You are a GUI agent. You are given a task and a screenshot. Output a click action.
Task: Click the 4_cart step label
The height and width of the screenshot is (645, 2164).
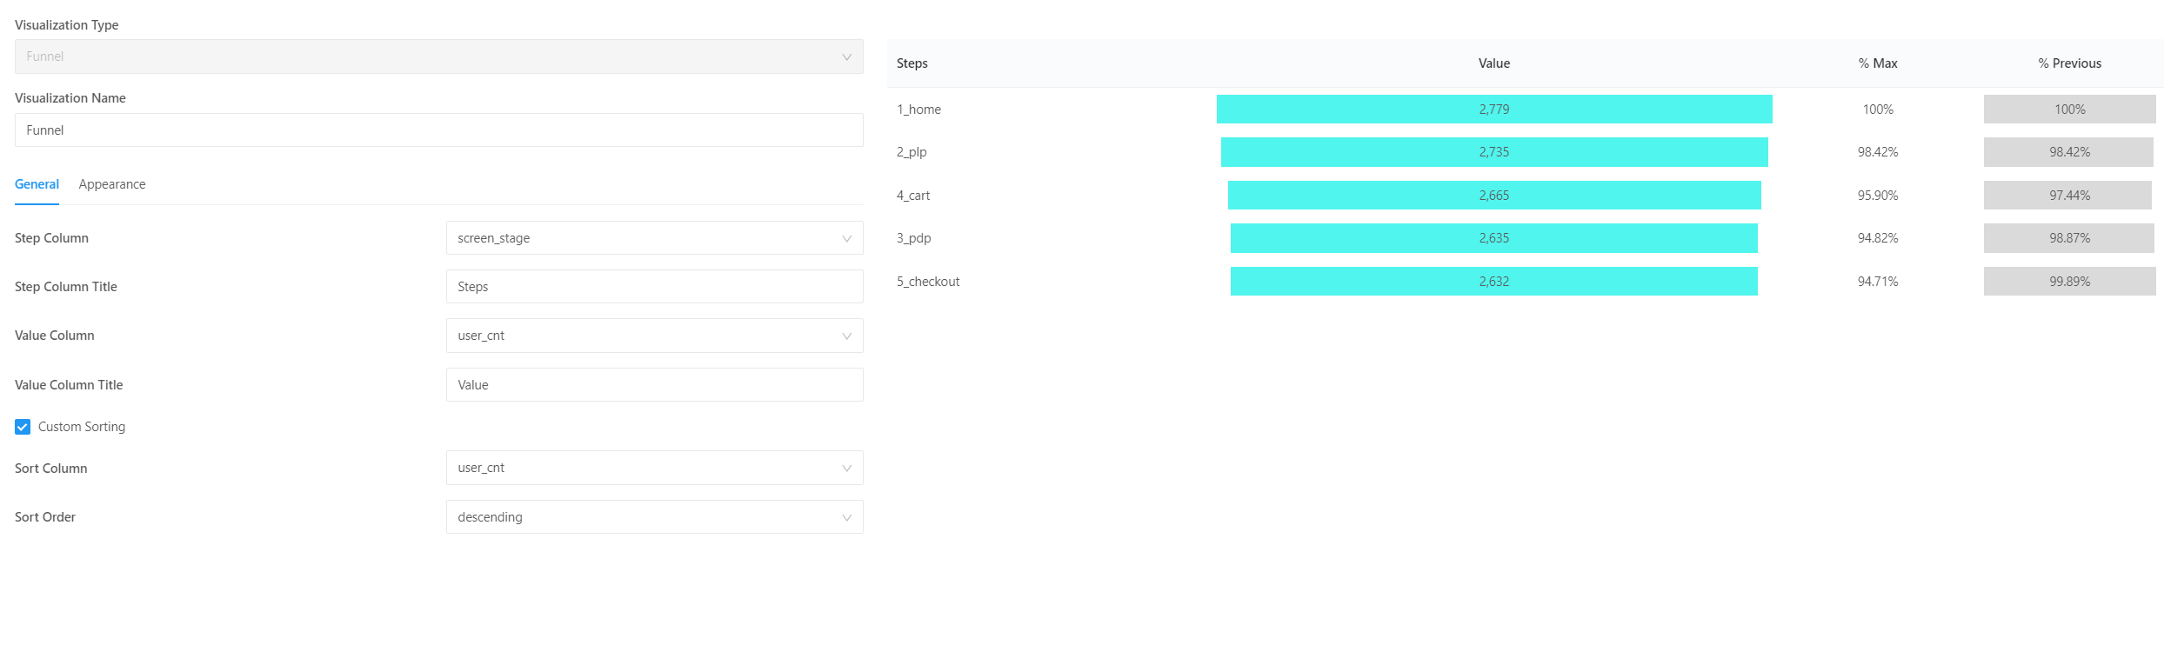[913, 196]
